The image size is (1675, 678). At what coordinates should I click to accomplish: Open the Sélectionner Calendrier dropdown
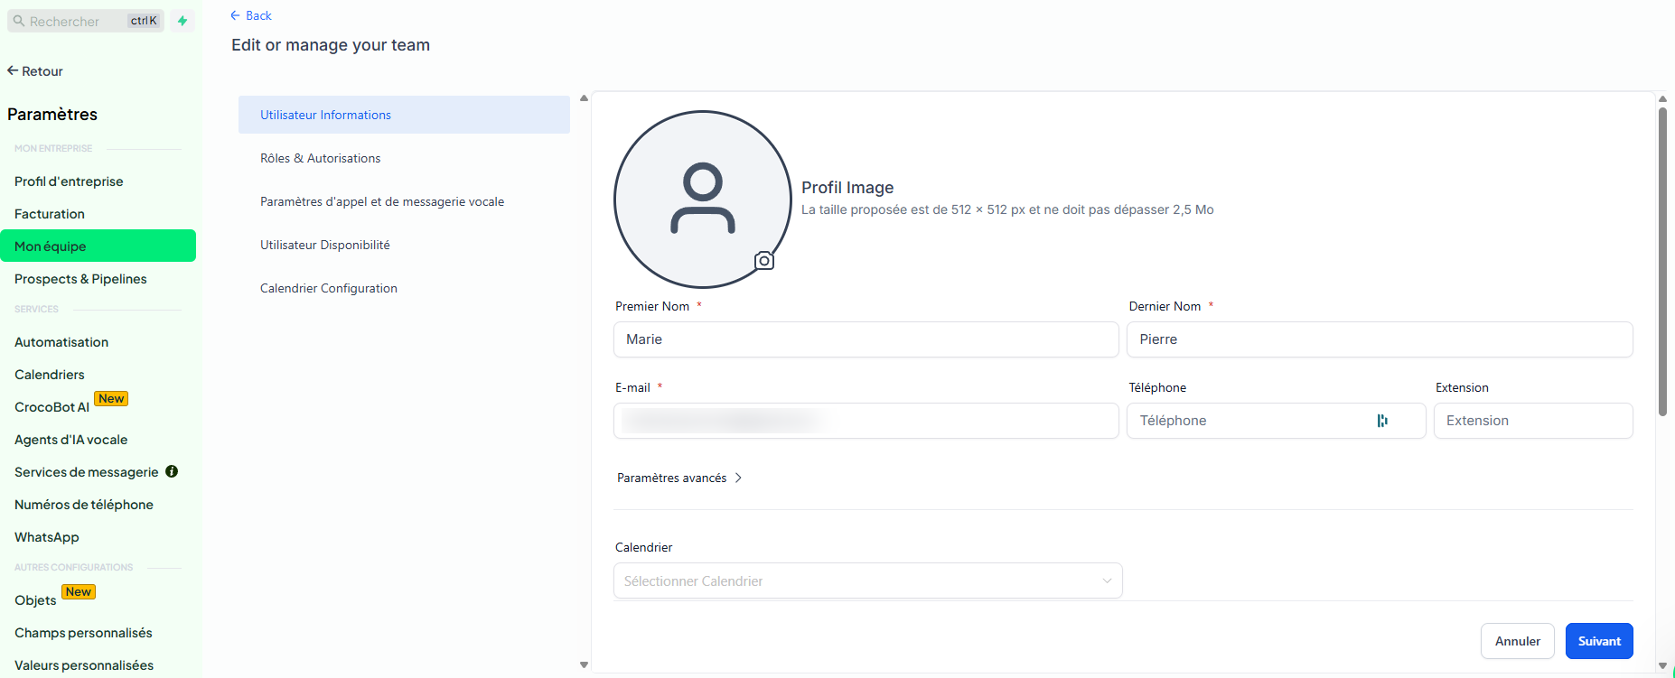coord(867,581)
